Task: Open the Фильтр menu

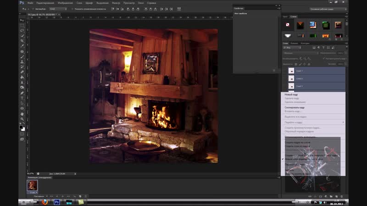Action: click(116, 3)
